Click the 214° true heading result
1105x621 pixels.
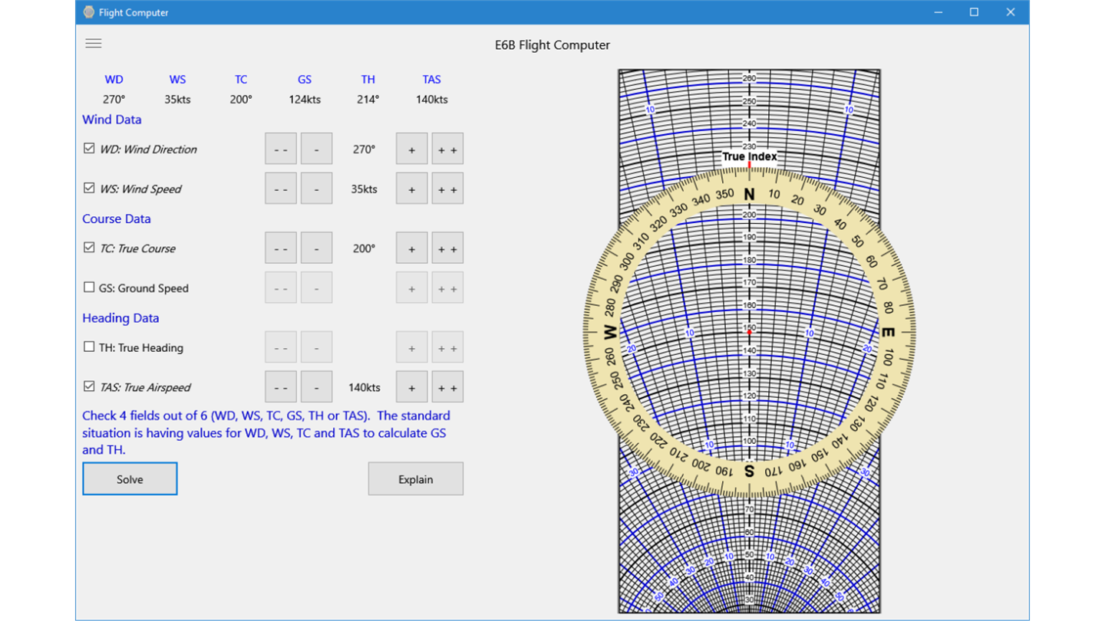pyautogui.click(x=368, y=100)
